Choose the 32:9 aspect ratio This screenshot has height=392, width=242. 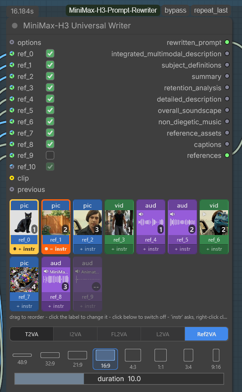[50, 359]
